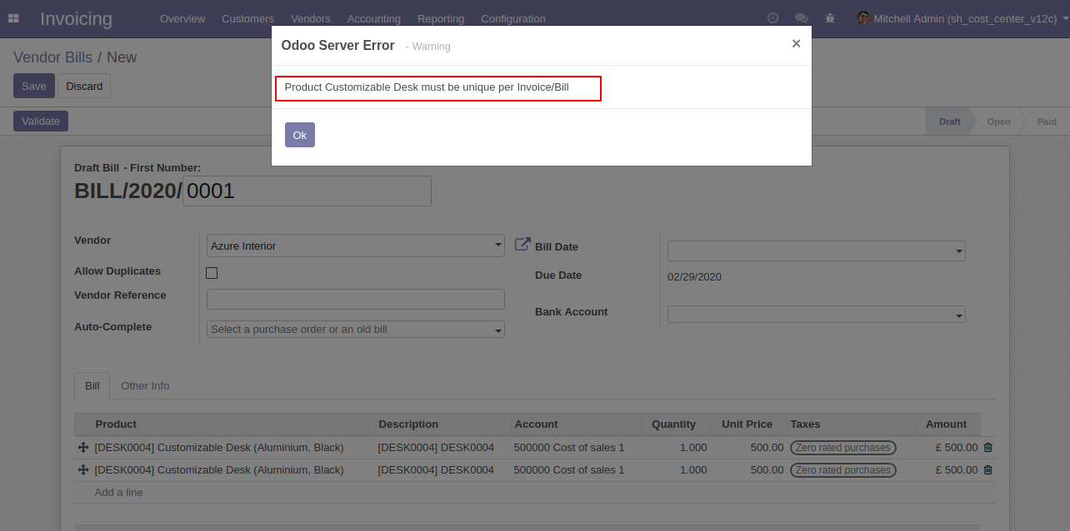Open the Configuration menu

point(513,18)
